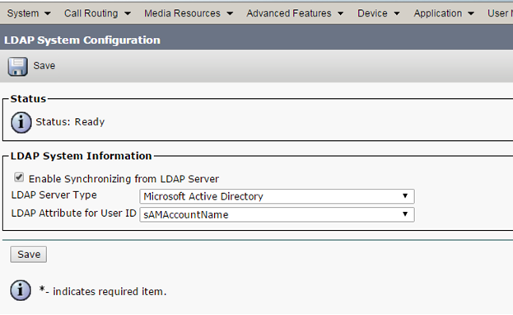Screen dimensions: 513x315
Task: Open the Advanced Features menu
Action: 295,13
